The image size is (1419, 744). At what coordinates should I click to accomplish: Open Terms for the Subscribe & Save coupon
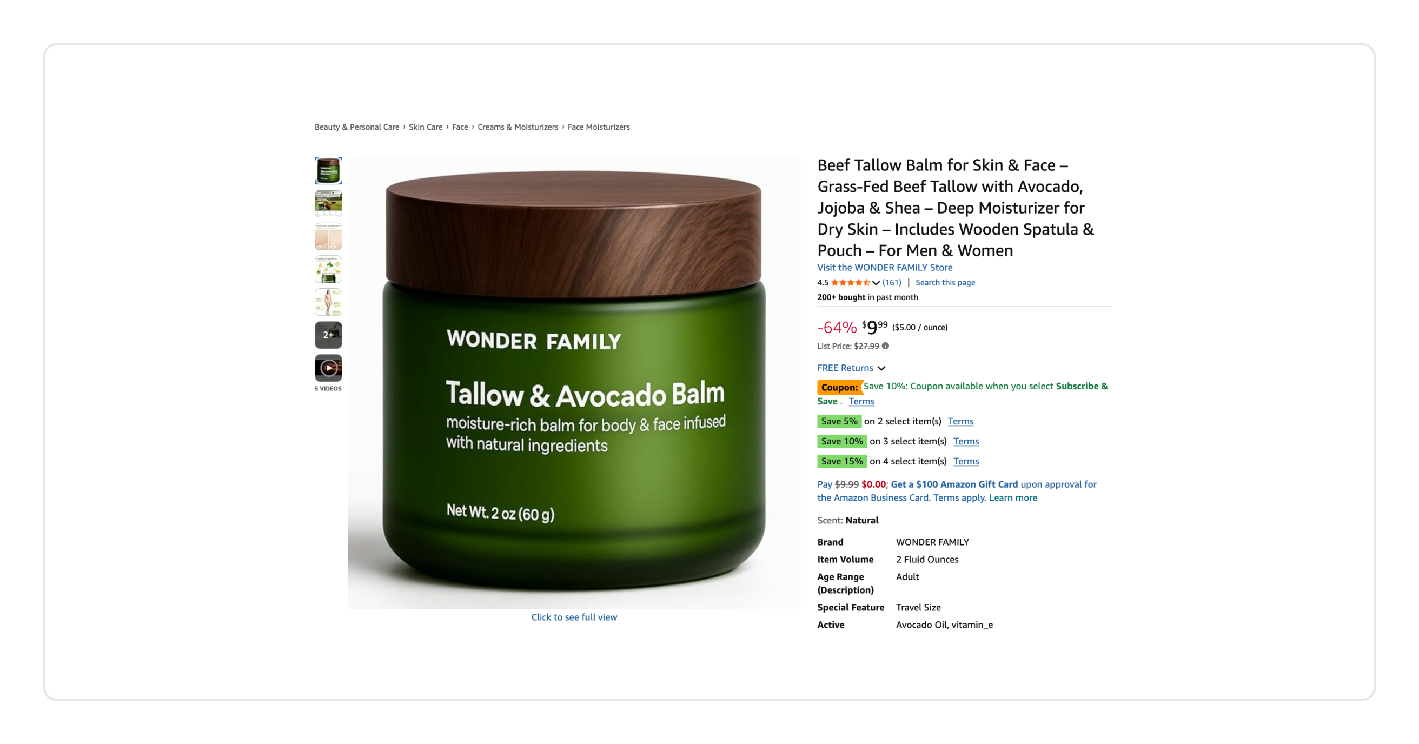click(x=861, y=401)
